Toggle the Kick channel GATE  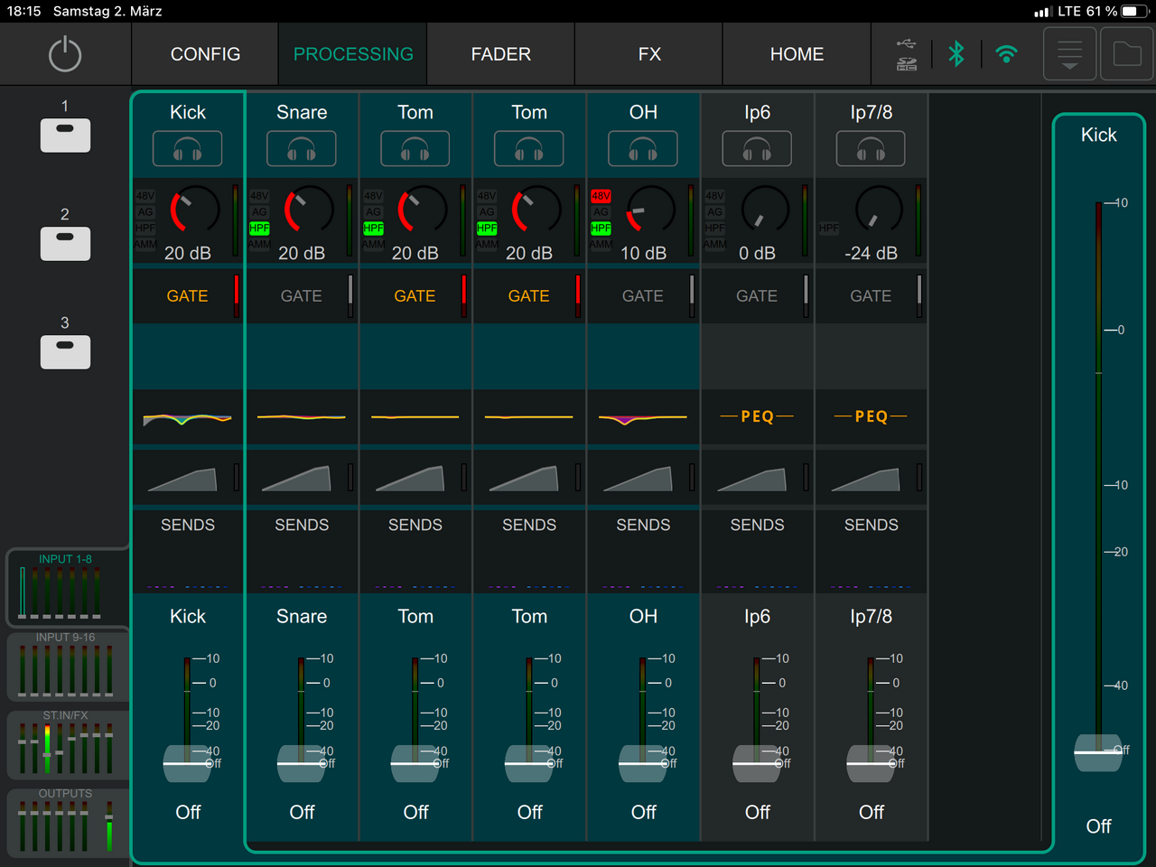click(x=187, y=296)
